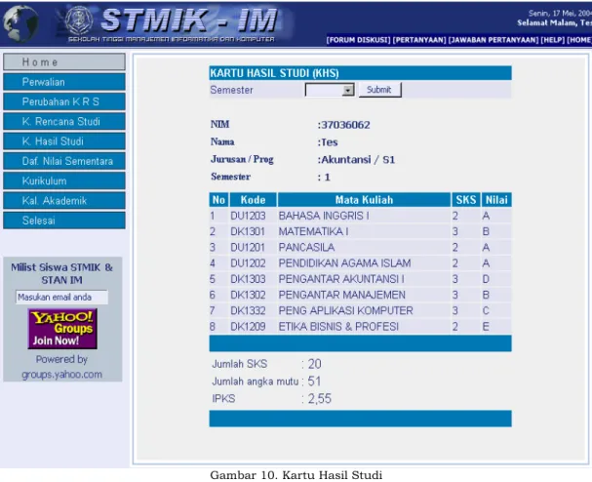Viewport: 592px width, 482px height.
Task: Open Daf. Nilai Sementara menu item
Action: click(64, 161)
